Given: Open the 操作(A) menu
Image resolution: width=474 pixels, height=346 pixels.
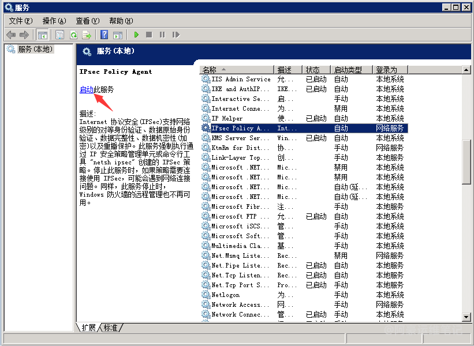Looking at the screenshot, I should tap(54, 21).
